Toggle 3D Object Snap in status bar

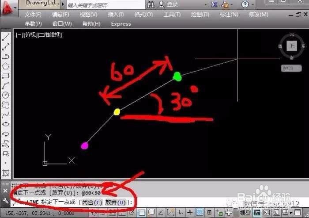point(151,213)
